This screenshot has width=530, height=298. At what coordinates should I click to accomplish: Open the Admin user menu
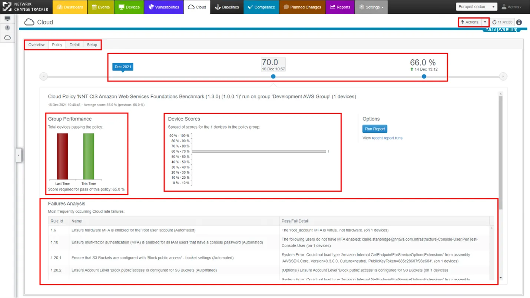511,7
